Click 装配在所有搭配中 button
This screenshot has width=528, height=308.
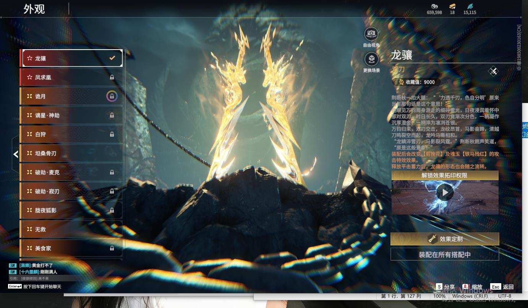[445, 254]
